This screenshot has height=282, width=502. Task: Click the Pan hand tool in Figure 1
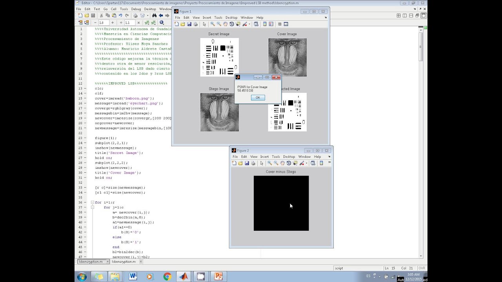click(225, 24)
